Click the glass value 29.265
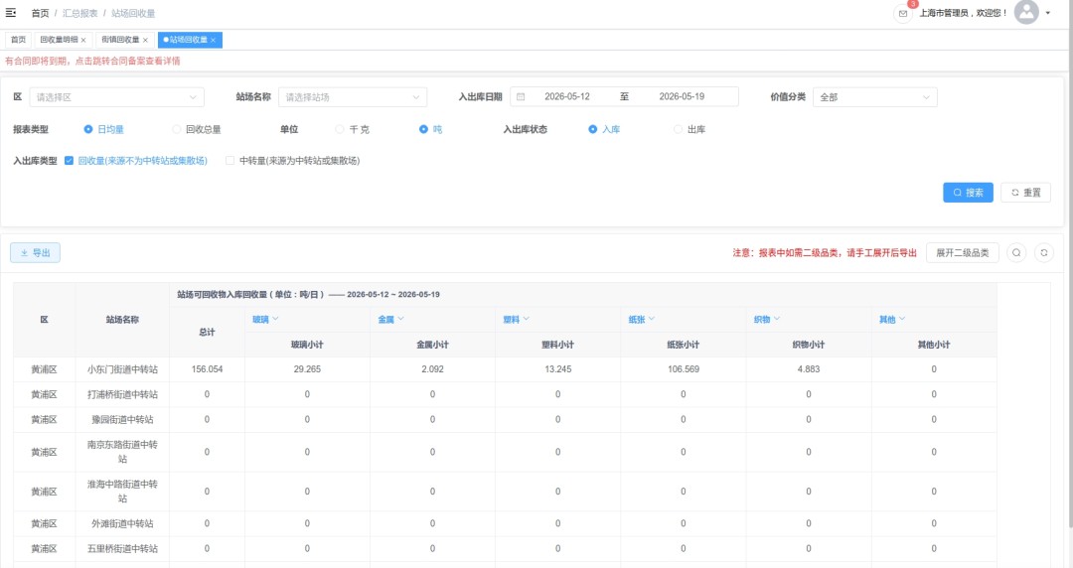1073x568 pixels. pos(307,369)
